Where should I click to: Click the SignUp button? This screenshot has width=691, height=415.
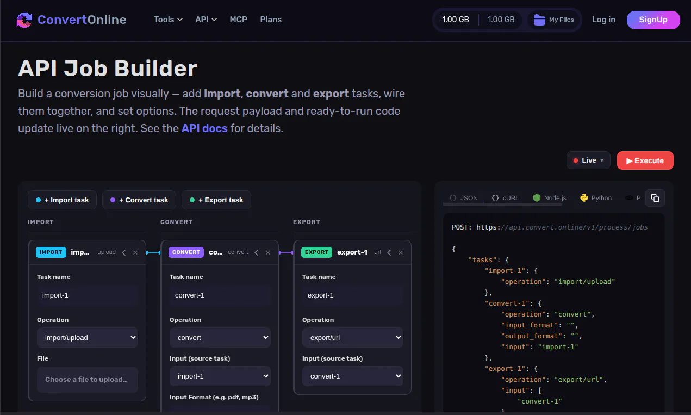[653, 20]
